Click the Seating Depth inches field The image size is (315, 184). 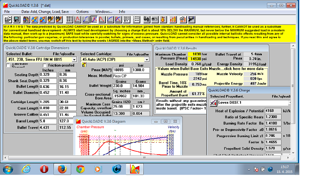point(48,74)
